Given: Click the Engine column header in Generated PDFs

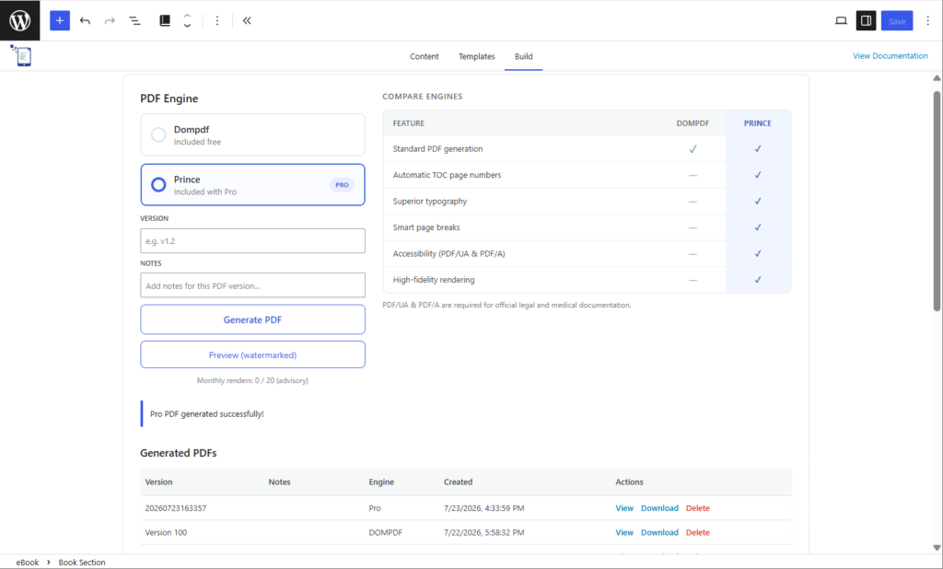Looking at the screenshot, I should [381, 482].
